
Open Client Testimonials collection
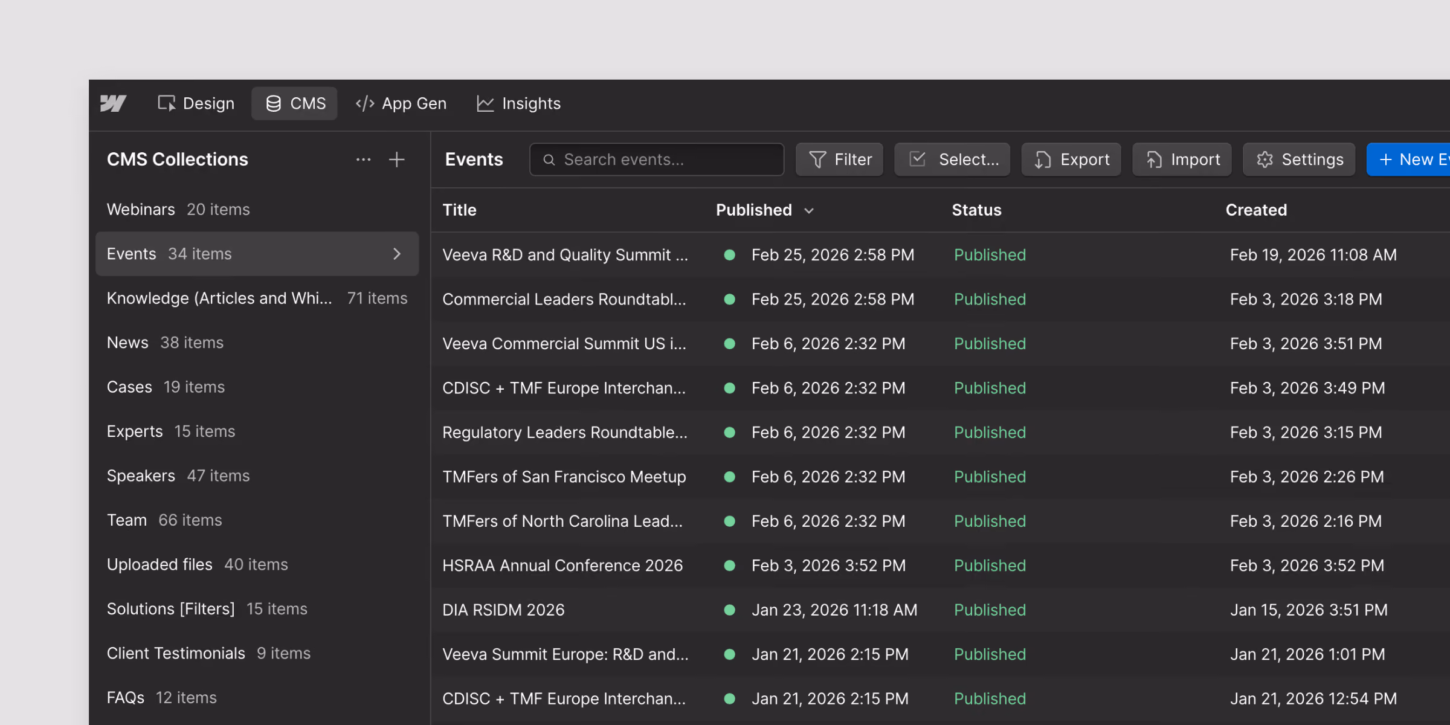tap(257, 653)
